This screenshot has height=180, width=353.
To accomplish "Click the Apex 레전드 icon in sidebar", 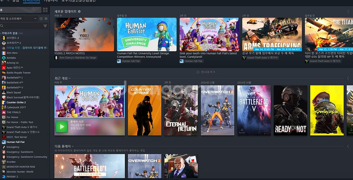I will 4,67.
